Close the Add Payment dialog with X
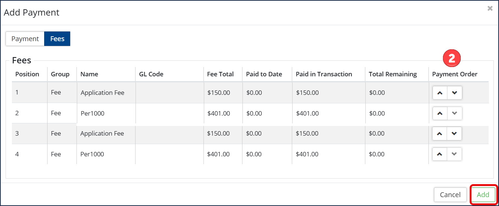 click(490, 8)
